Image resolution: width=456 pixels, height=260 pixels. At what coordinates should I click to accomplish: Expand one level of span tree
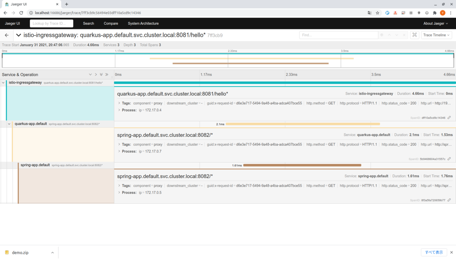[x=90, y=75]
